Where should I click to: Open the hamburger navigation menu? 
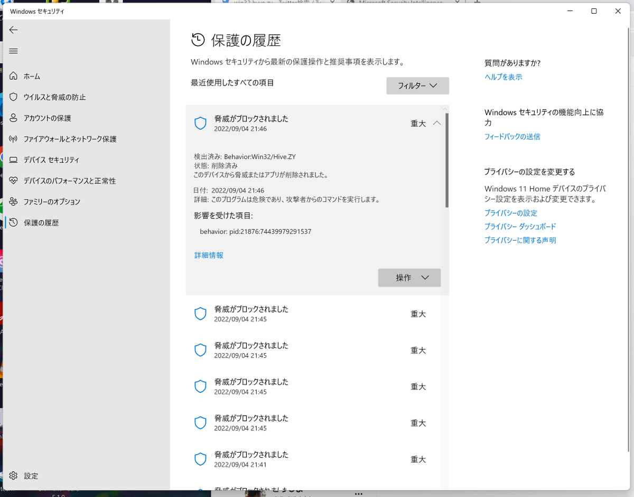point(14,51)
